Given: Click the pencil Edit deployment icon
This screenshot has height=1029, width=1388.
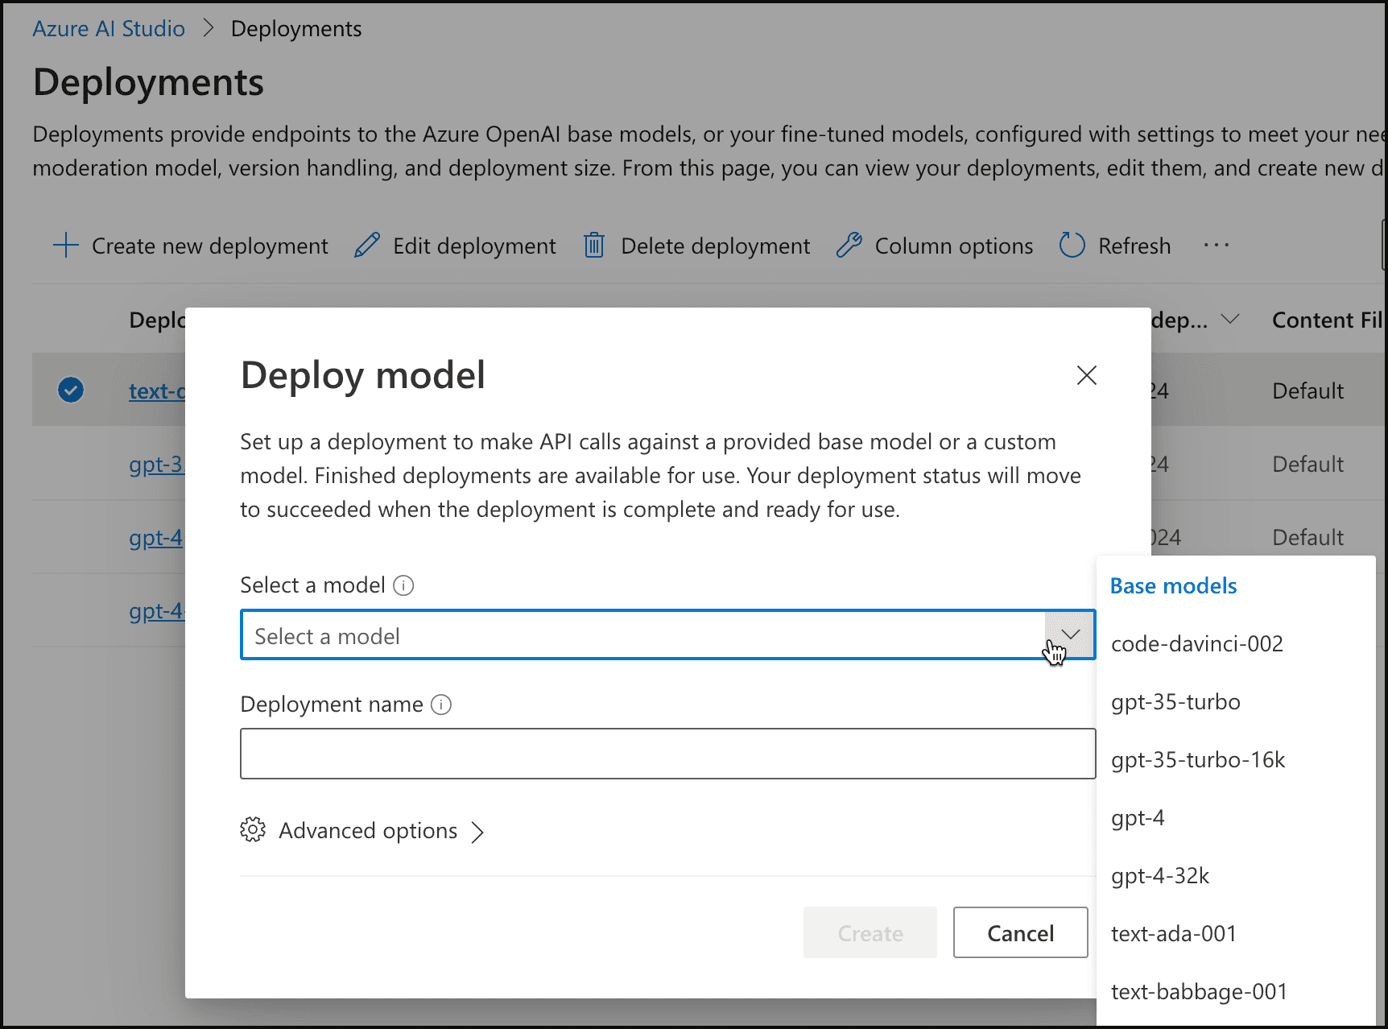Looking at the screenshot, I should point(367,246).
